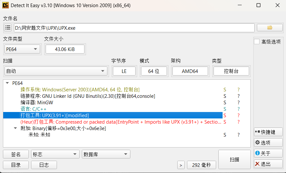The height and width of the screenshot is (173, 286).
Task: Click the S link on the UPX(3.91+) row
Action: [x=225, y=115]
